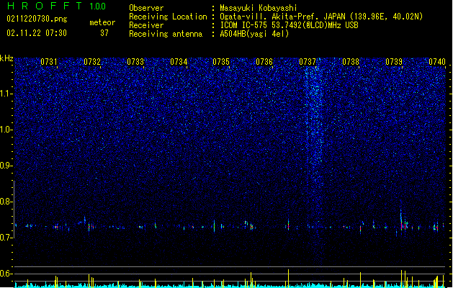Click the 0733 time marker

135,62
